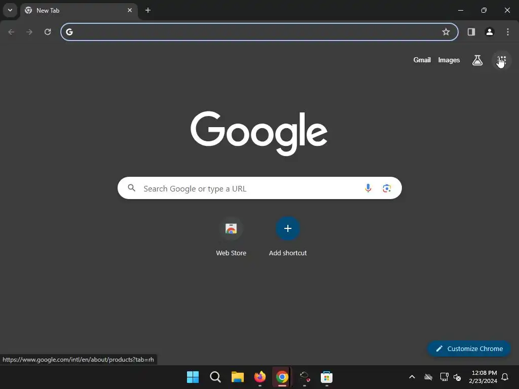Open Gmail link
Image resolution: width=519 pixels, height=389 pixels.
click(422, 60)
